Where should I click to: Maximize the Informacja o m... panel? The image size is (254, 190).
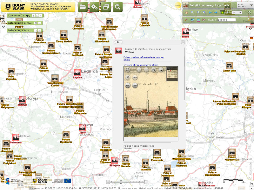(x=36, y=23)
